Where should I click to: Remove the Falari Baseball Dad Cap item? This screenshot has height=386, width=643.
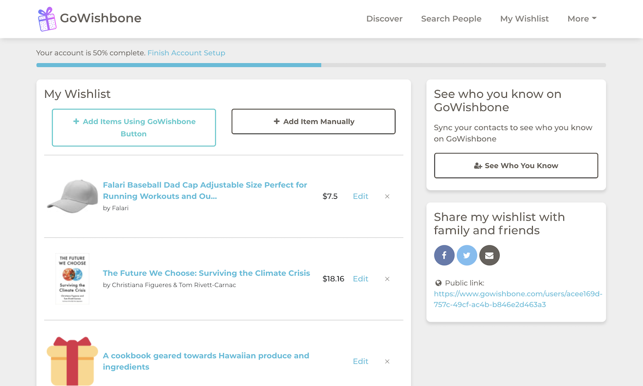coord(387,196)
